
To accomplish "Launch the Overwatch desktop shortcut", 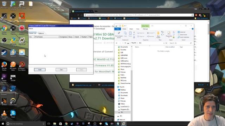I will pos(13,101).
